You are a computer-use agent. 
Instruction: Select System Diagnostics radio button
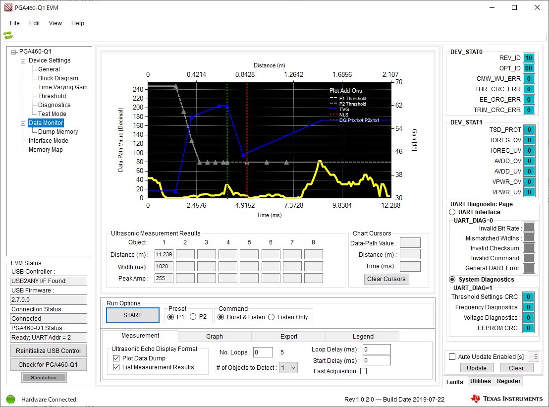(x=452, y=280)
